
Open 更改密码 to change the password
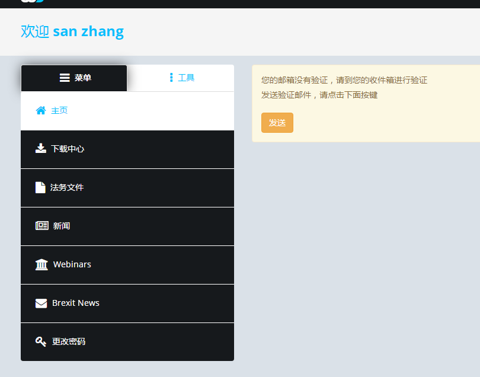(x=127, y=342)
